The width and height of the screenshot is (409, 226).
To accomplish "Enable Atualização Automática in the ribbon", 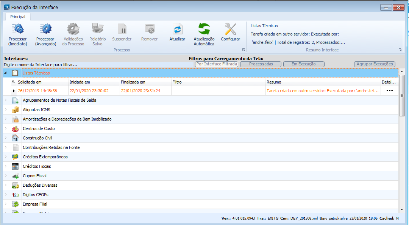I will tap(204, 29).
